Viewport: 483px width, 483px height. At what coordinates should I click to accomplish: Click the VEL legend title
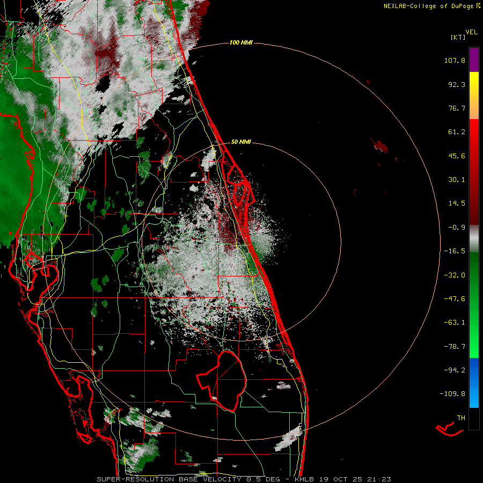472,32
